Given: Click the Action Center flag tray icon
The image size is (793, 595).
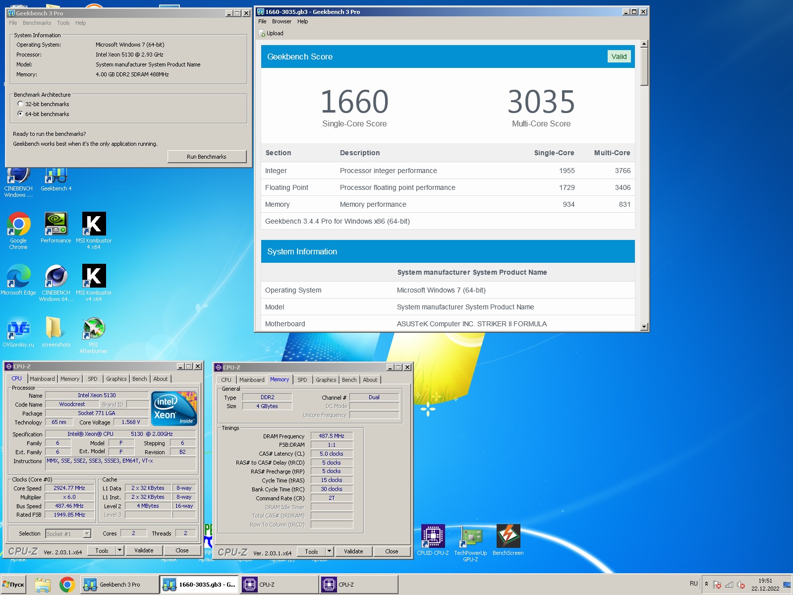Looking at the screenshot, I should click(717, 585).
